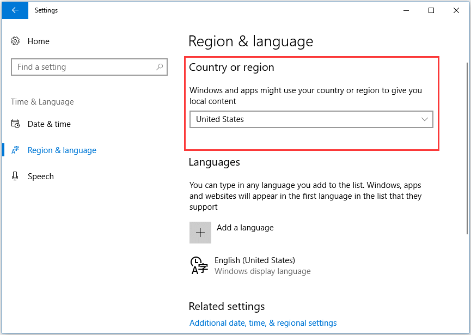Open Additional date, time, & regional settings
471x335 pixels.
coord(263,323)
